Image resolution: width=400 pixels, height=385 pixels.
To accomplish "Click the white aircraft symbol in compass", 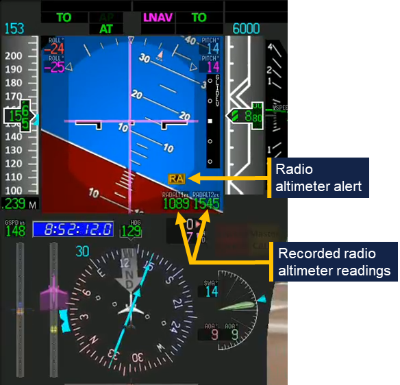I will coord(131,310).
